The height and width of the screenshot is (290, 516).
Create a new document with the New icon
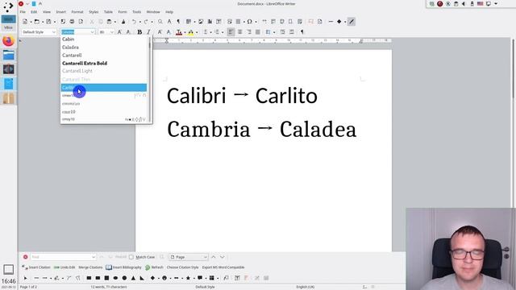point(25,22)
